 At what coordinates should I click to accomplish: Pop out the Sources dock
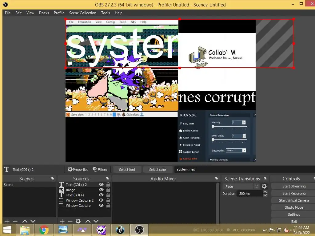tap(107, 179)
